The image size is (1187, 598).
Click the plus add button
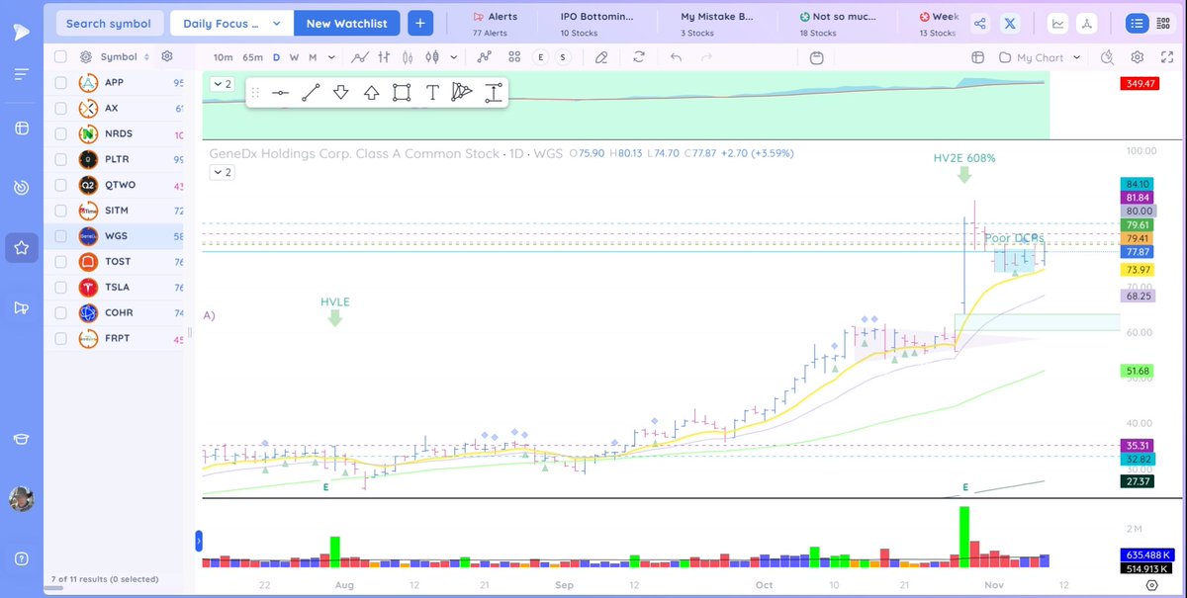coord(419,24)
